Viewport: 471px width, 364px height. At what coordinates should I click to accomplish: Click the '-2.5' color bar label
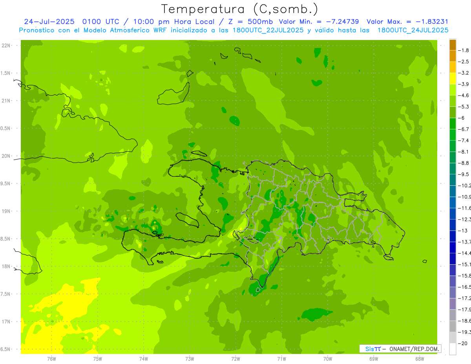point(464,62)
